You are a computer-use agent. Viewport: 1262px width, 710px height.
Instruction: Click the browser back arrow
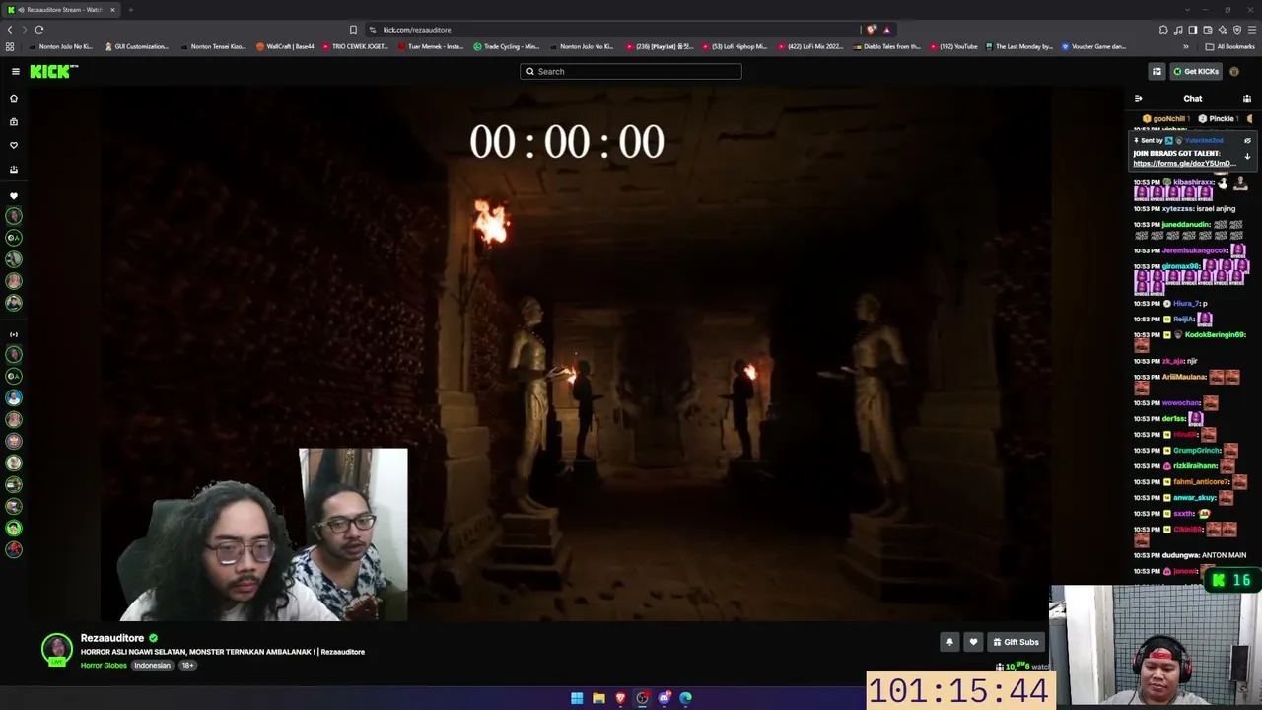point(10,30)
